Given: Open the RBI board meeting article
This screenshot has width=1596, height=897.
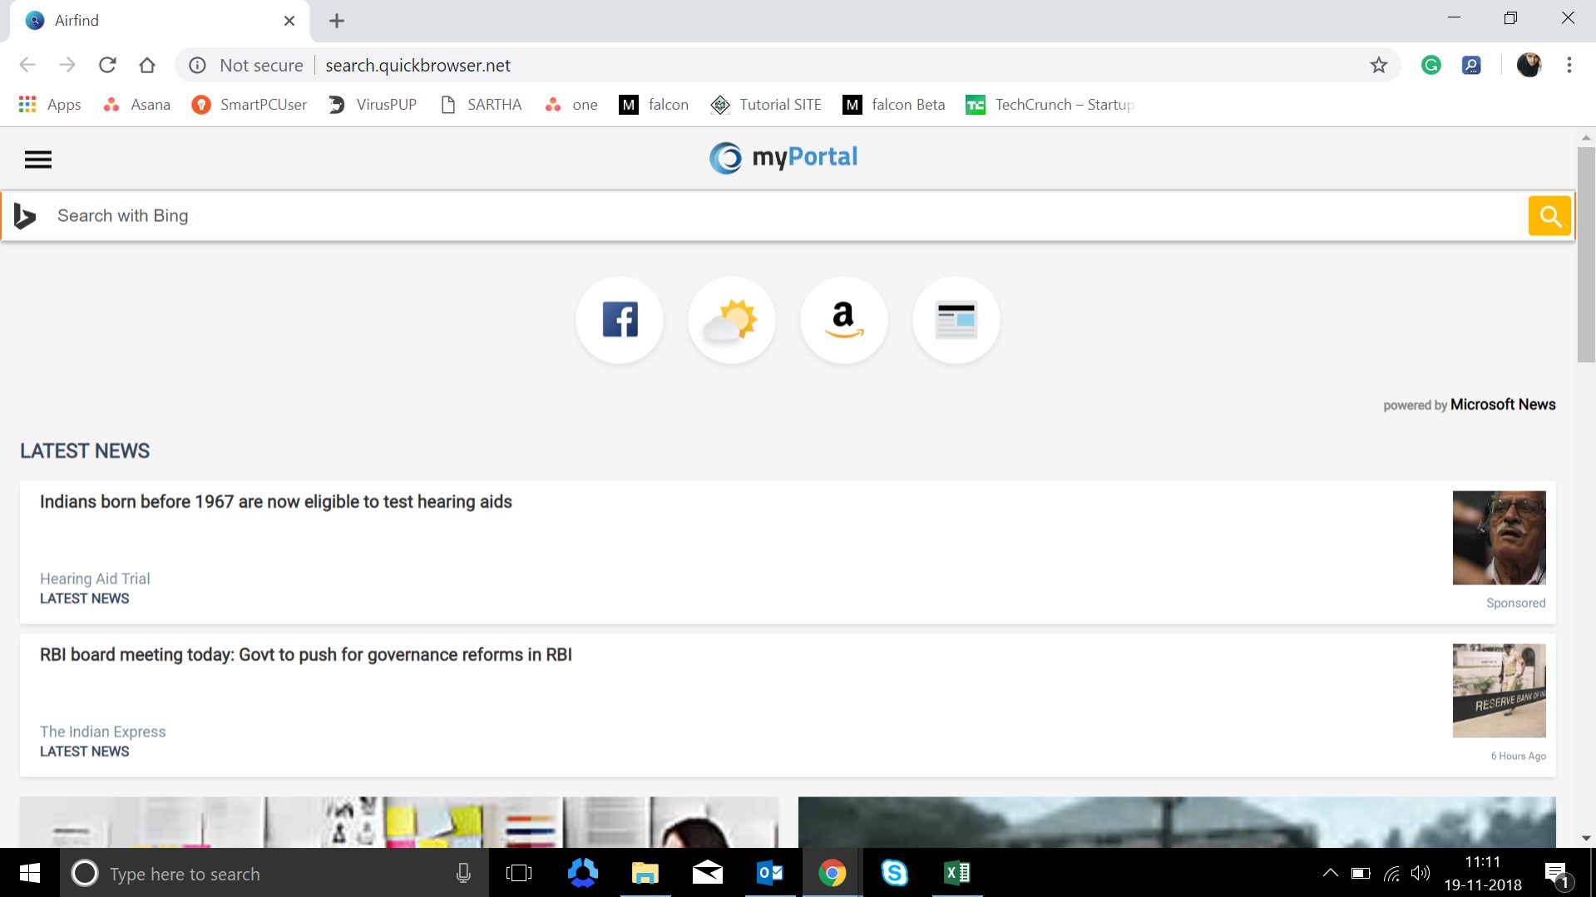Looking at the screenshot, I should pos(306,654).
